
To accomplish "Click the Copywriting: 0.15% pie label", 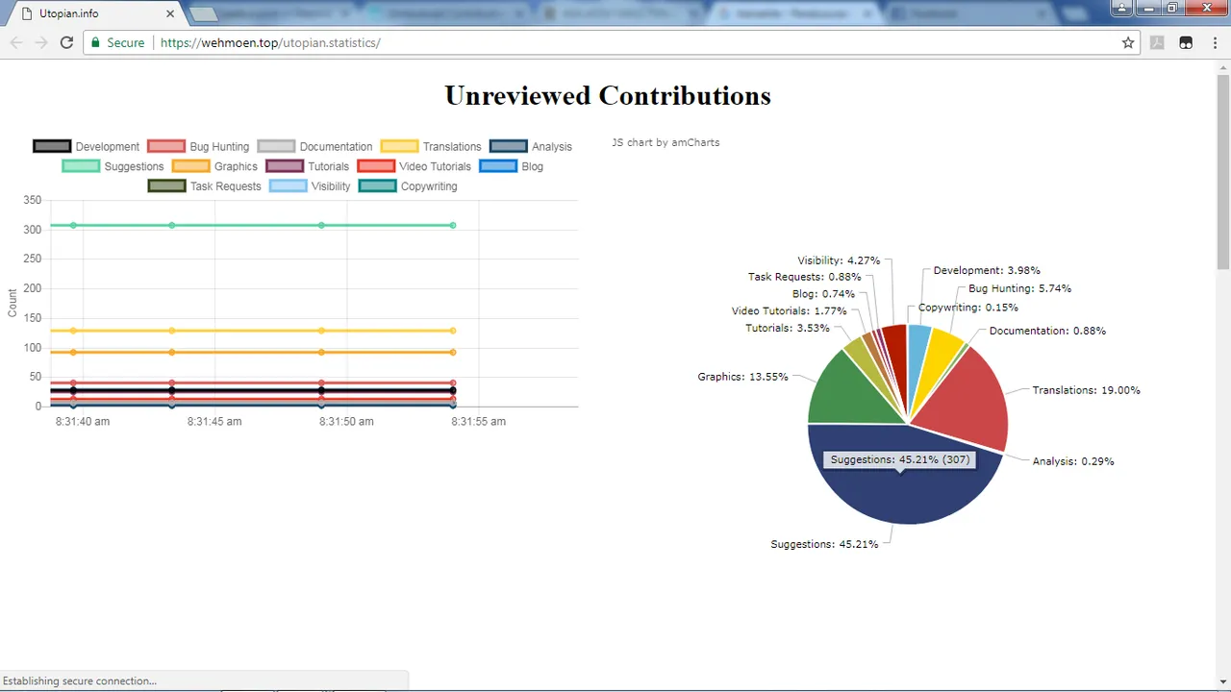I will [967, 308].
